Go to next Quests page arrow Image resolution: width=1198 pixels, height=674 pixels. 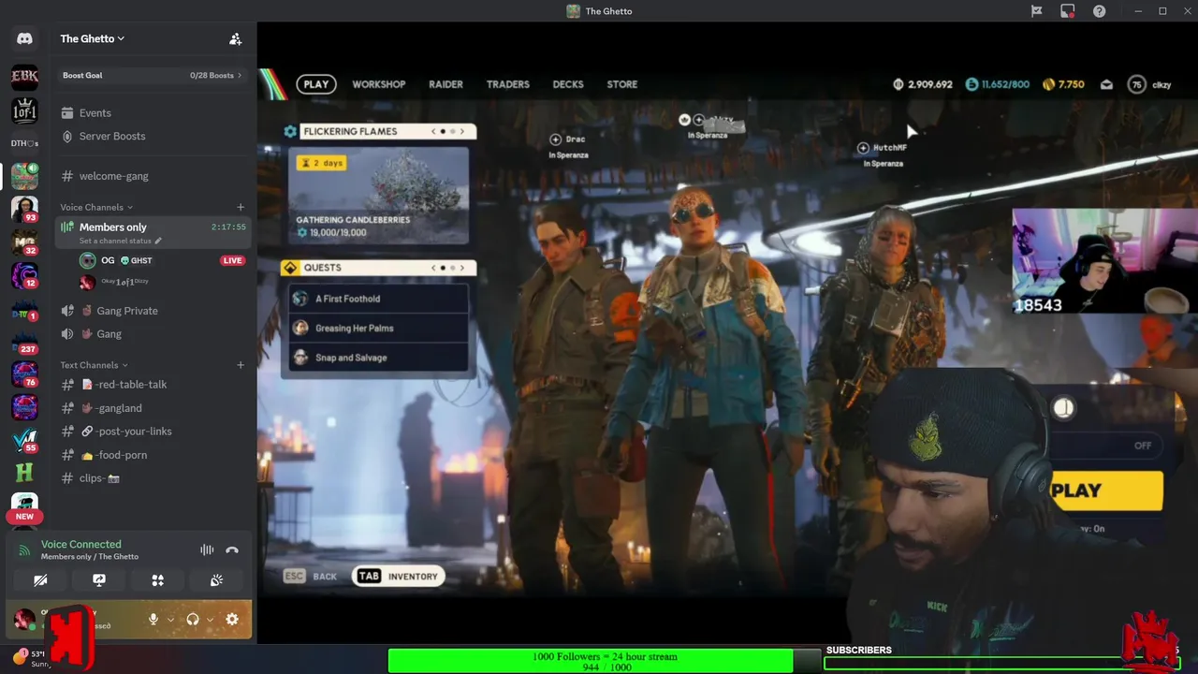pos(461,268)
